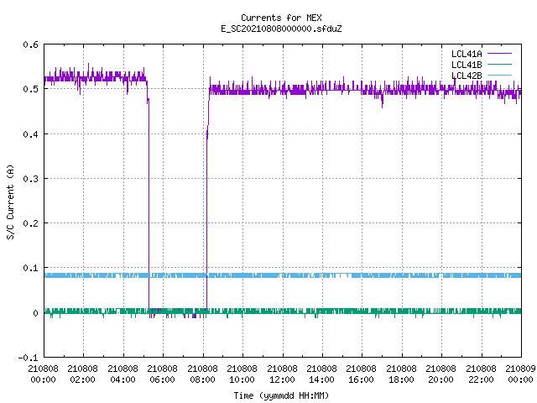Click the 210808 10:00 x-axis tick label
This screenshot has width=537, height=403.
tap(242, 374)
